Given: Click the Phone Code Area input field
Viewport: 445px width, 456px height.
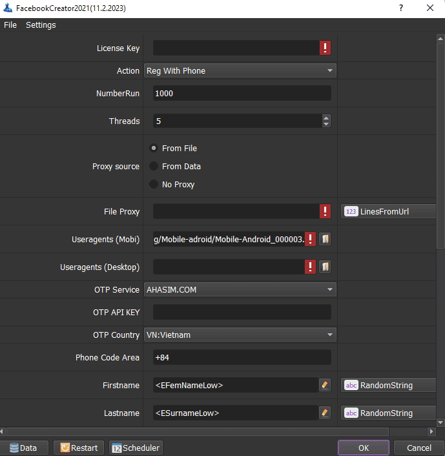Looking at the screenshot, I should click(x=242, y=357).
